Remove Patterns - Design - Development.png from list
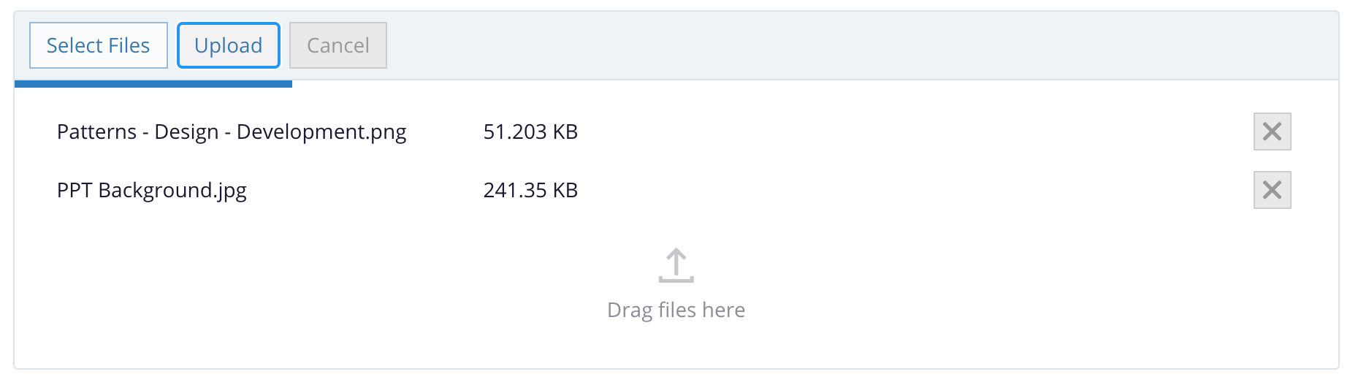This screenshot has width=1350, height=377. [x=1272, y=132]
